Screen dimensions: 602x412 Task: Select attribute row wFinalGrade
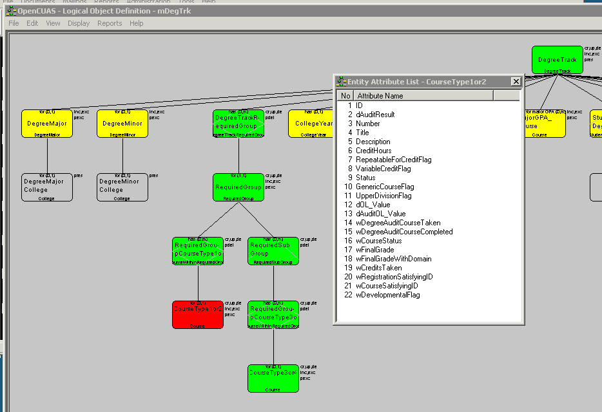click(x=429, y=250)
